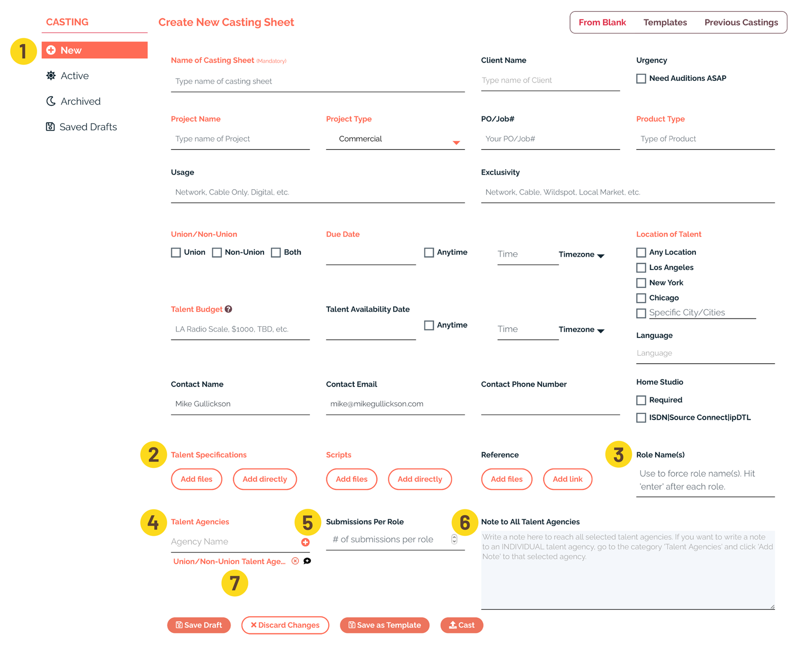Check the Los Angeles location box
808x649 pixels.
coord(641,268)
